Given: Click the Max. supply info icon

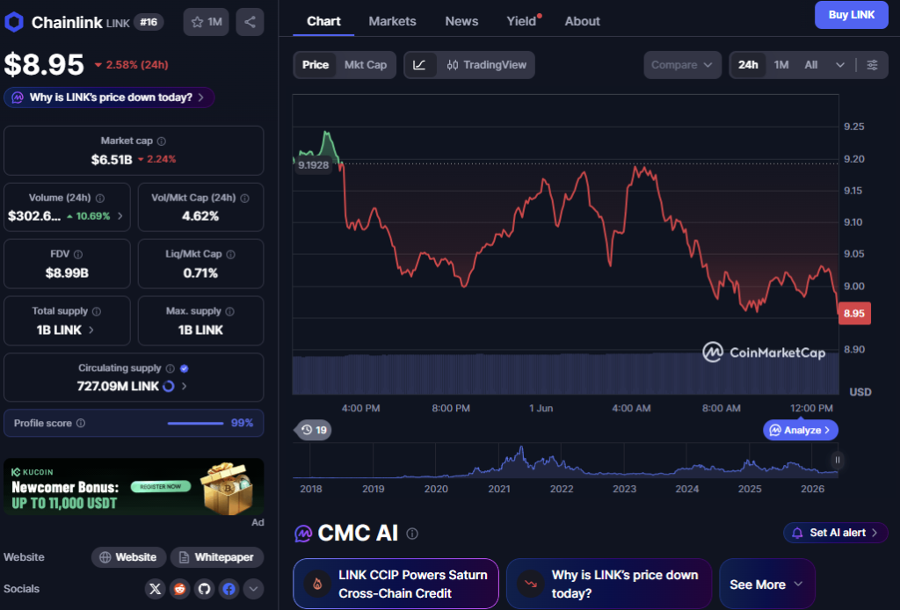Looking at the screenshot, I should click(x=230, y=311).
